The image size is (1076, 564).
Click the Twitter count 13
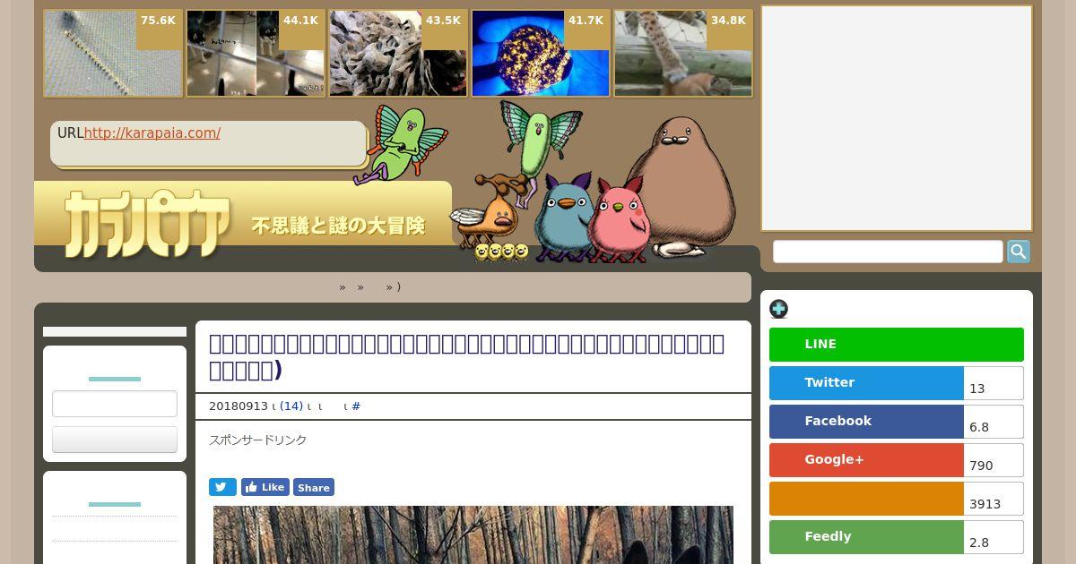point(994,383)
